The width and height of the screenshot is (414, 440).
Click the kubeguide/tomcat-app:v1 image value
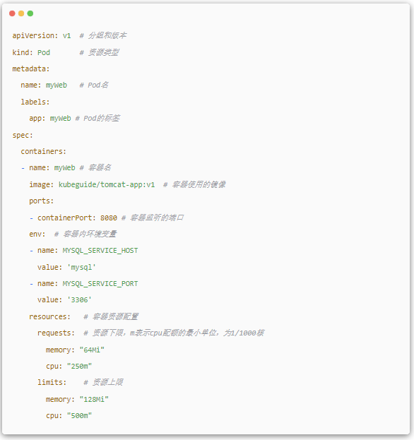tap(107, 184)
